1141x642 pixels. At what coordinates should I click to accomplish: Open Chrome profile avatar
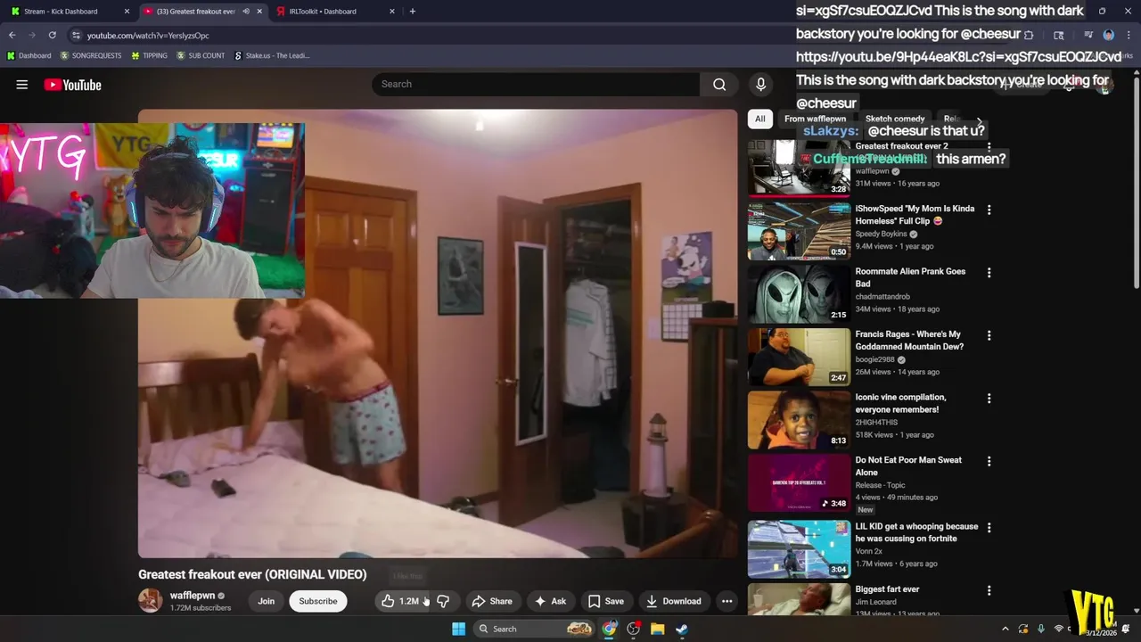tap(1108, 35)
